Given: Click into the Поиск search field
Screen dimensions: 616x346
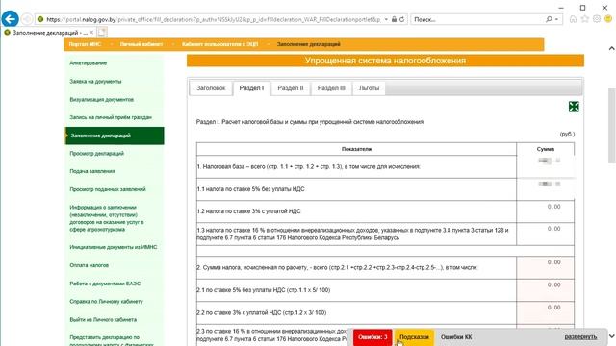Looking at the screenshot, I should coord(477,19).
